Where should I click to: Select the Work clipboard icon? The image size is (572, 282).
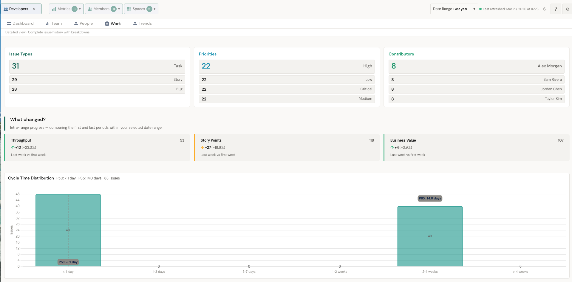(107, 23)
